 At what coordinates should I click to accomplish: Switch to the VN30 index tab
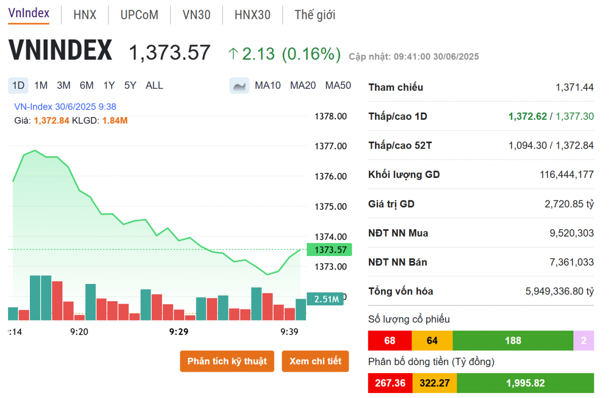pyautogui.click(x=196, y=15)
